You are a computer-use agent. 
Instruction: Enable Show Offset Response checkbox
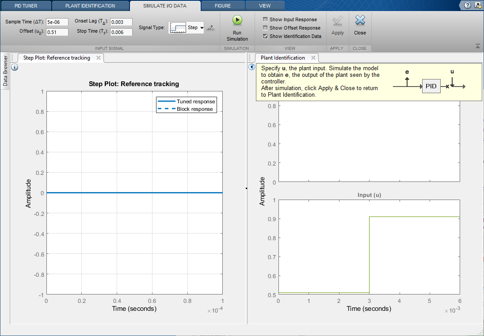265,28
